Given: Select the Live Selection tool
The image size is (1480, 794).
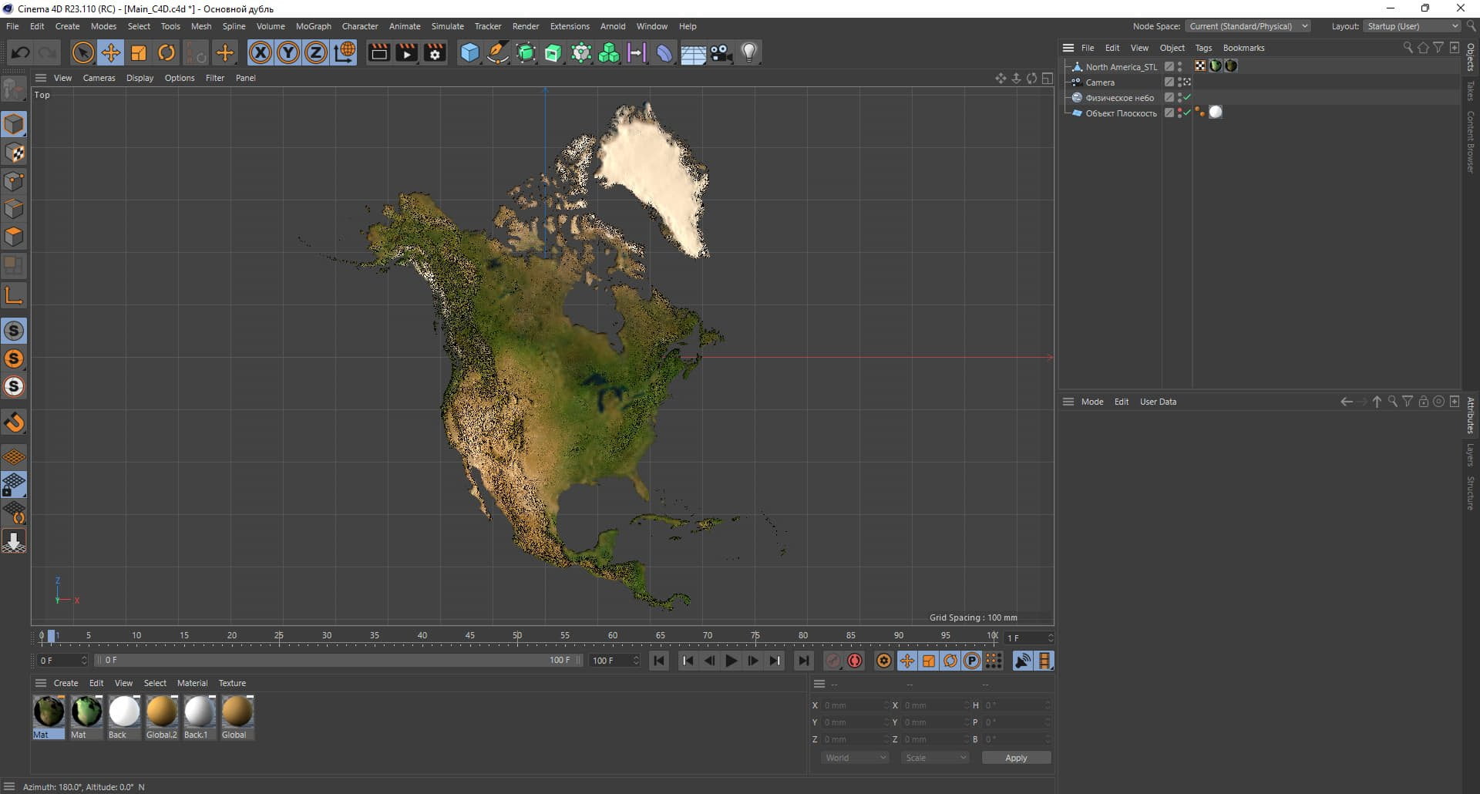Looking at the screenshot, I should tap(82, 52).
